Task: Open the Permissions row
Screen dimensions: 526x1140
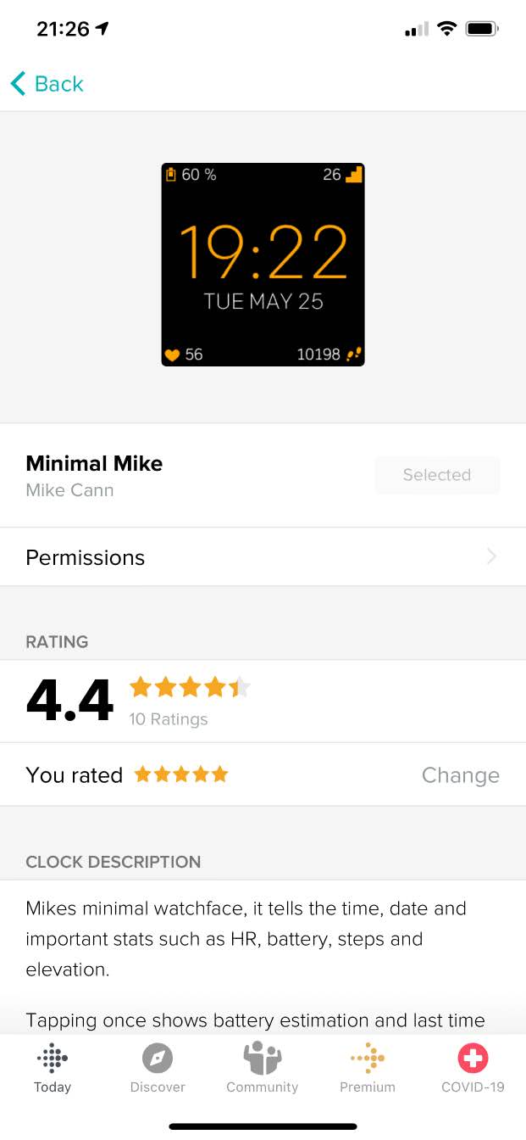Action: pos(254,557)
